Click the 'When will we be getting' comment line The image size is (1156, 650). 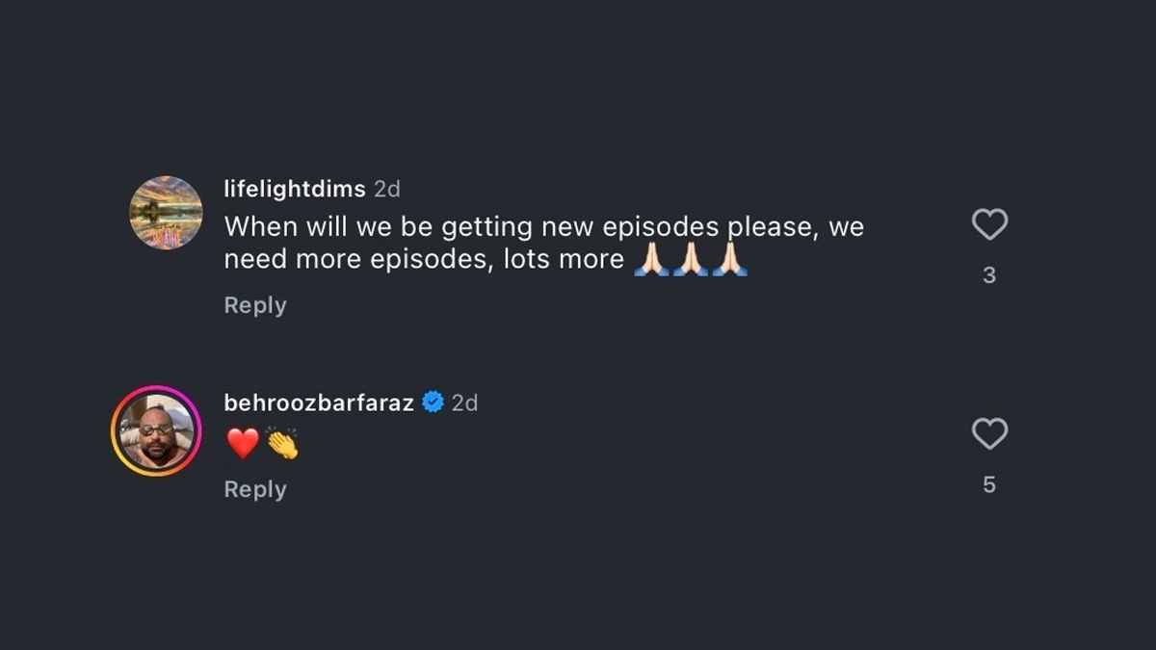point(543,227)
